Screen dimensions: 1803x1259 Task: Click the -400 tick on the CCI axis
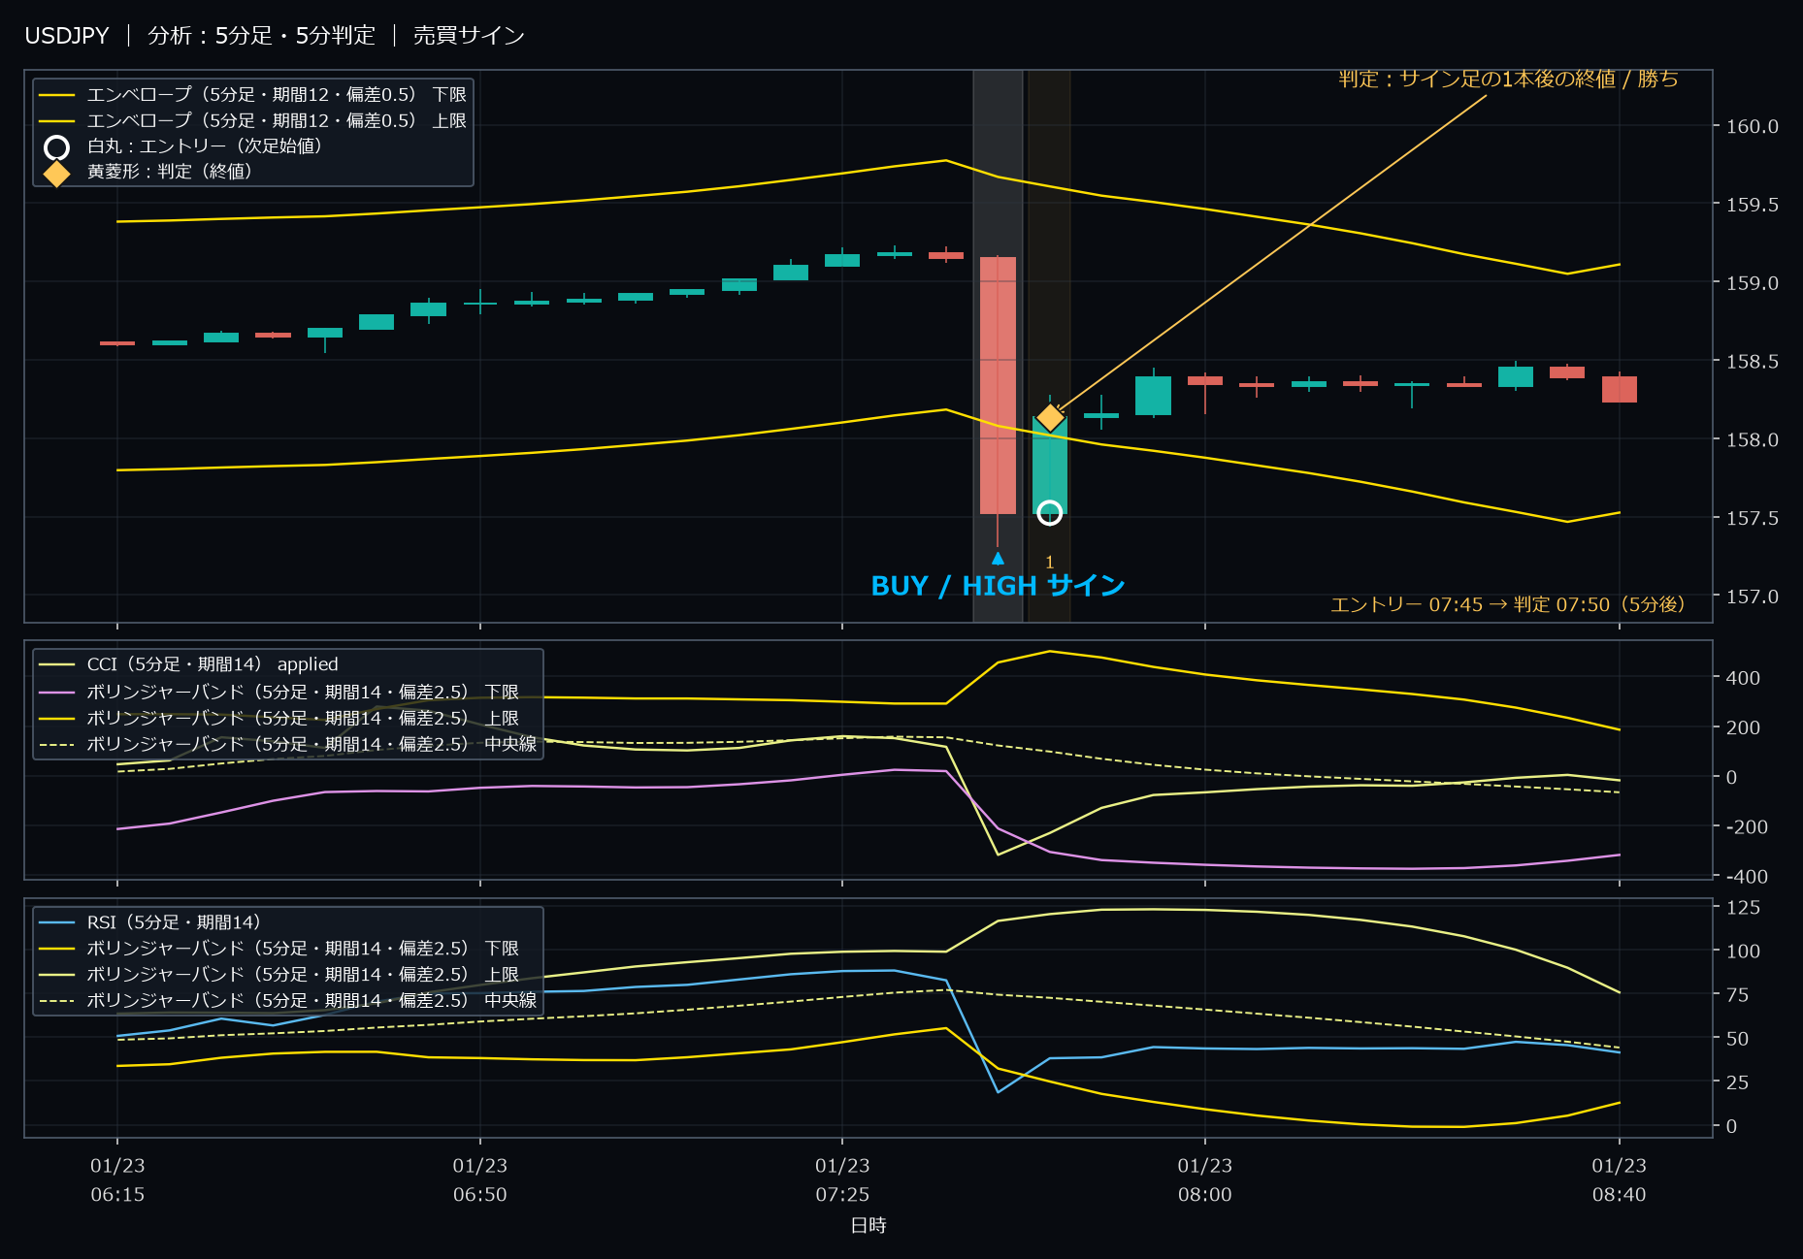pyautogui.click(x=1747, y=877)
